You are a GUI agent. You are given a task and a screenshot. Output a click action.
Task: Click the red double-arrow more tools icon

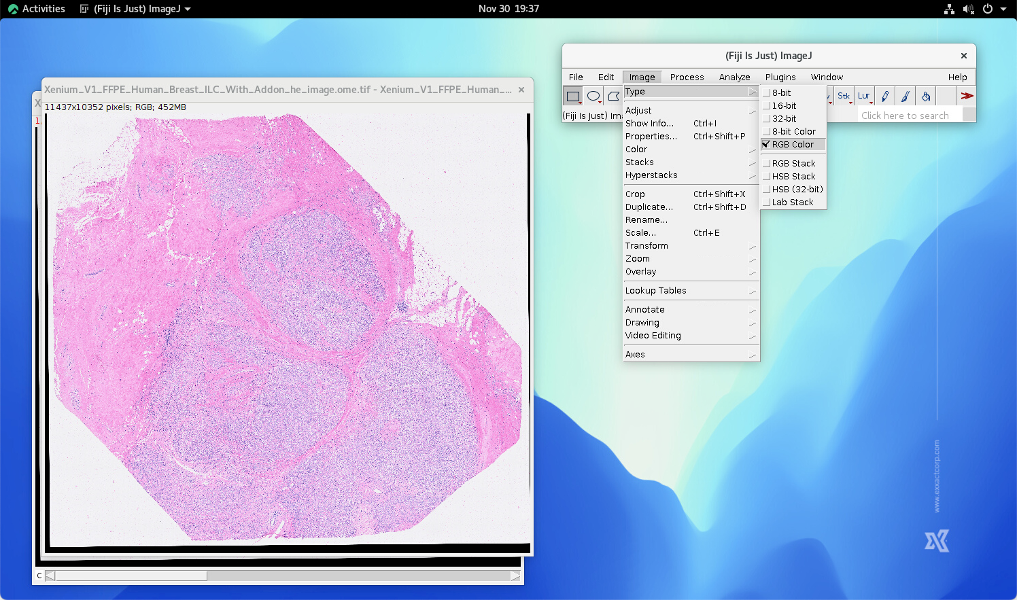point(967,96)
